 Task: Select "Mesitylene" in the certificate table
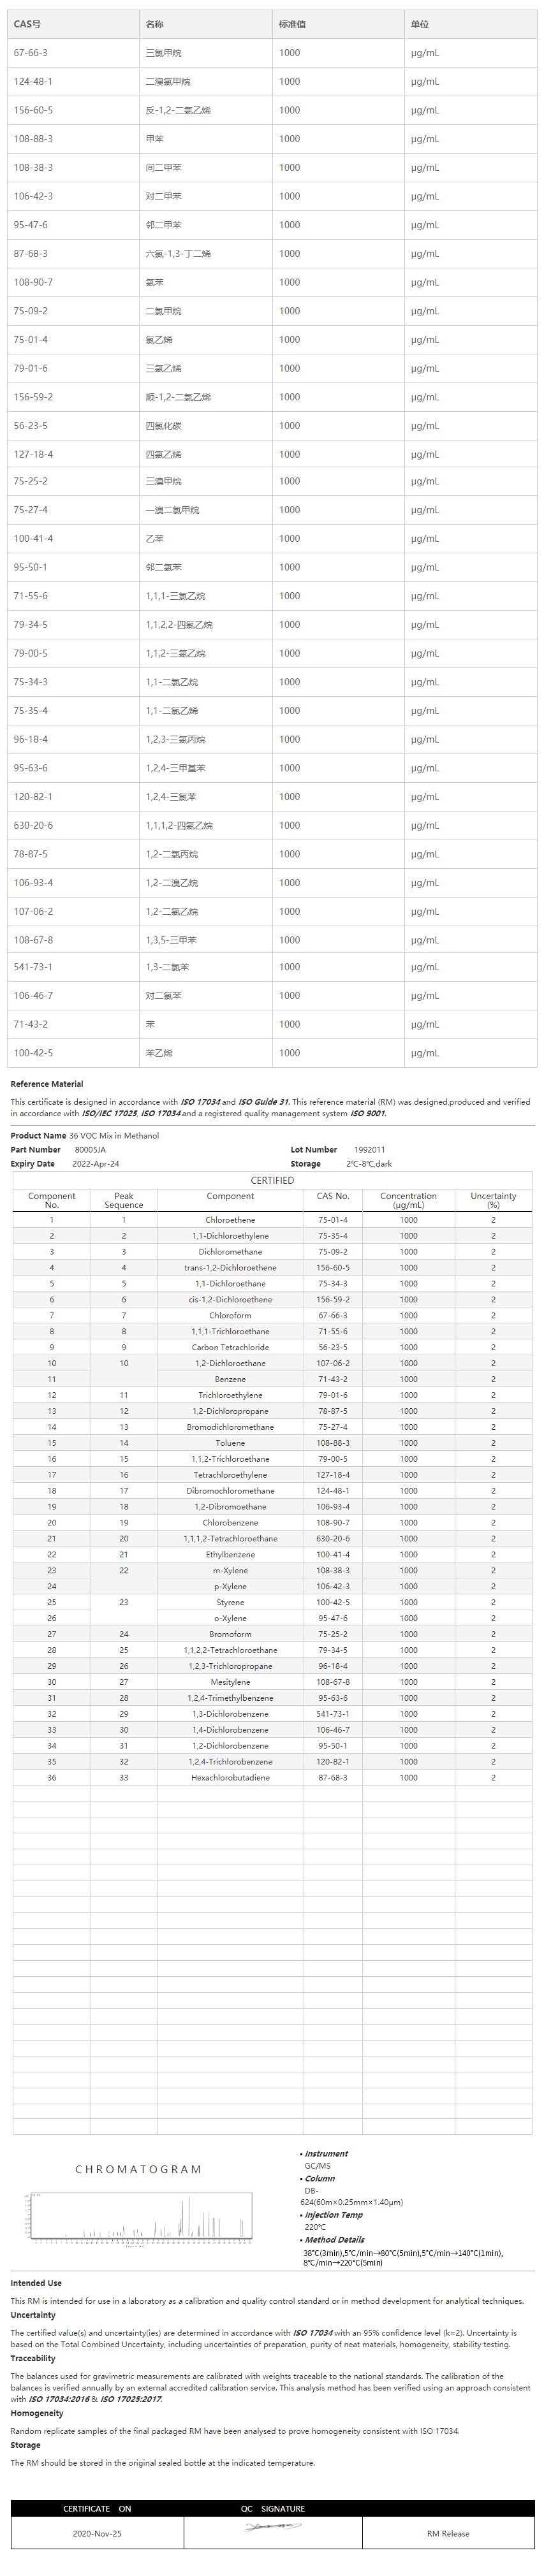tap(230, 1682)
